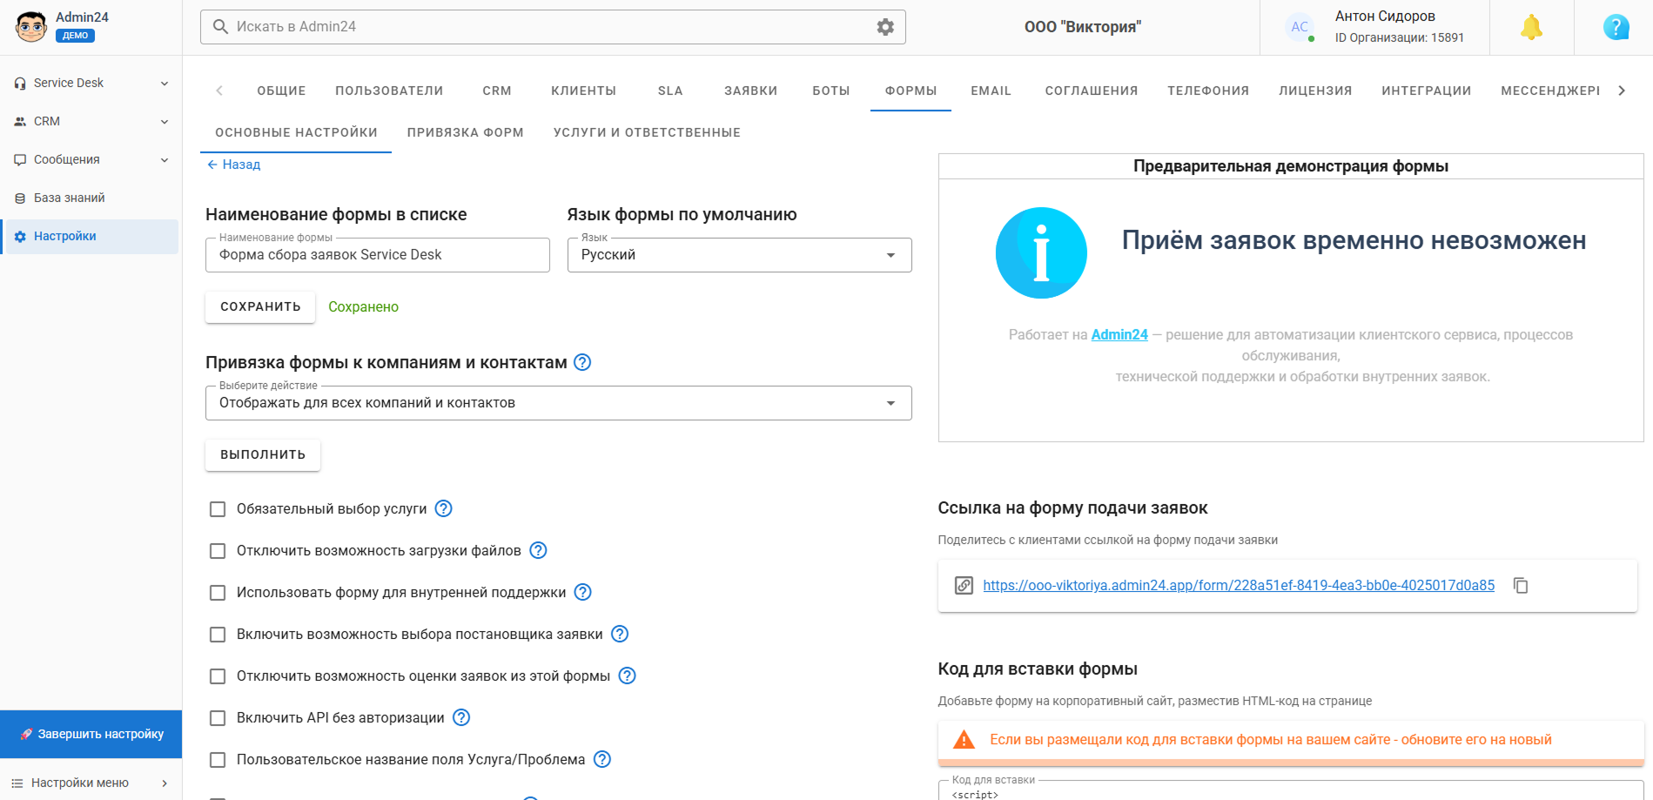Open the Привязка форм subtab
Viewport: 1653px width, 800px height.
coord(465,132)
